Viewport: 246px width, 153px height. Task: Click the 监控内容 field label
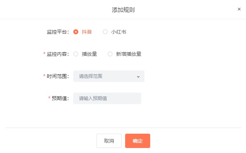pos(58,54)
